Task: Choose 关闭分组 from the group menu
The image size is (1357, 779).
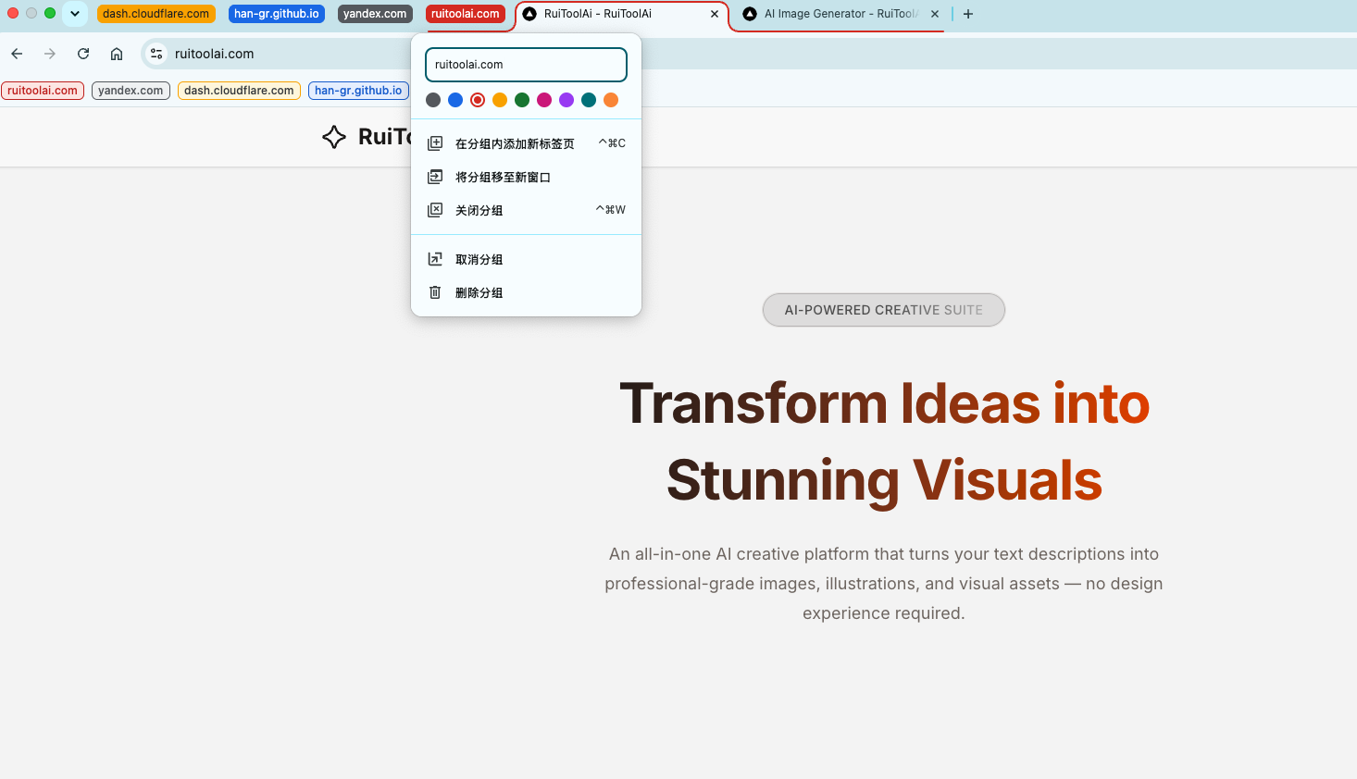Action: (526, 210)
